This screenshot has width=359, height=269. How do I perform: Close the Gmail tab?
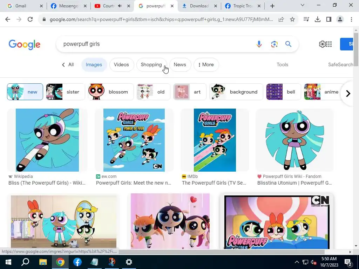pyautogui.click(x=41, y=6)
